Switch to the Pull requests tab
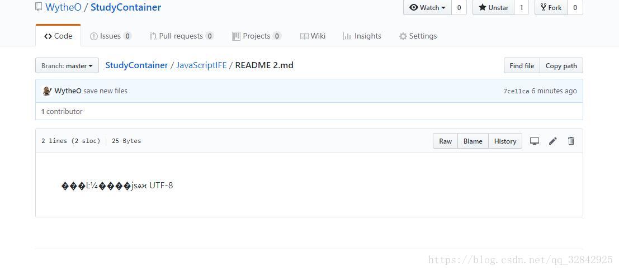Image resolution: width=619 pixels, height=271 pixels. (182, 36)
